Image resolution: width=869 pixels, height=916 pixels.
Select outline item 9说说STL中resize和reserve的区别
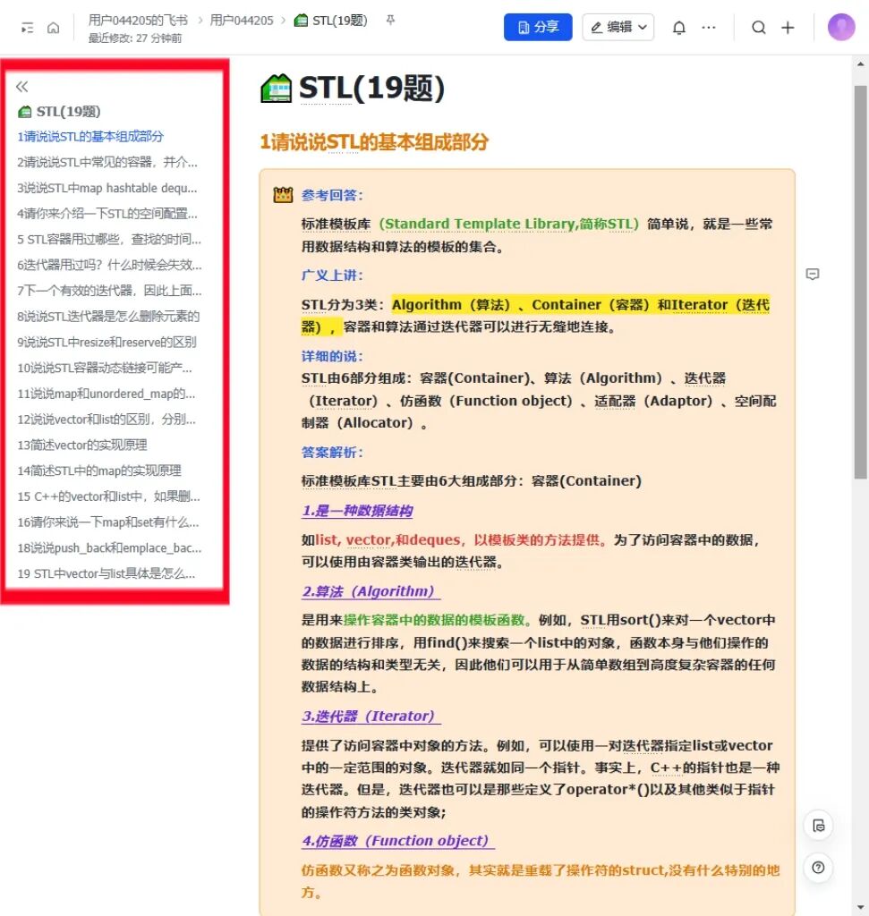pyautogui.click(x=106, y=343)
